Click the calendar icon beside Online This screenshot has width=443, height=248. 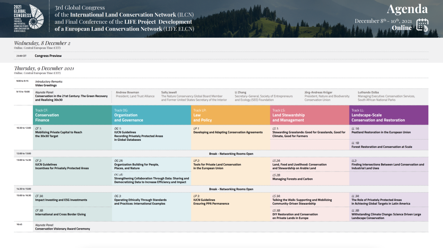[422, 25]
